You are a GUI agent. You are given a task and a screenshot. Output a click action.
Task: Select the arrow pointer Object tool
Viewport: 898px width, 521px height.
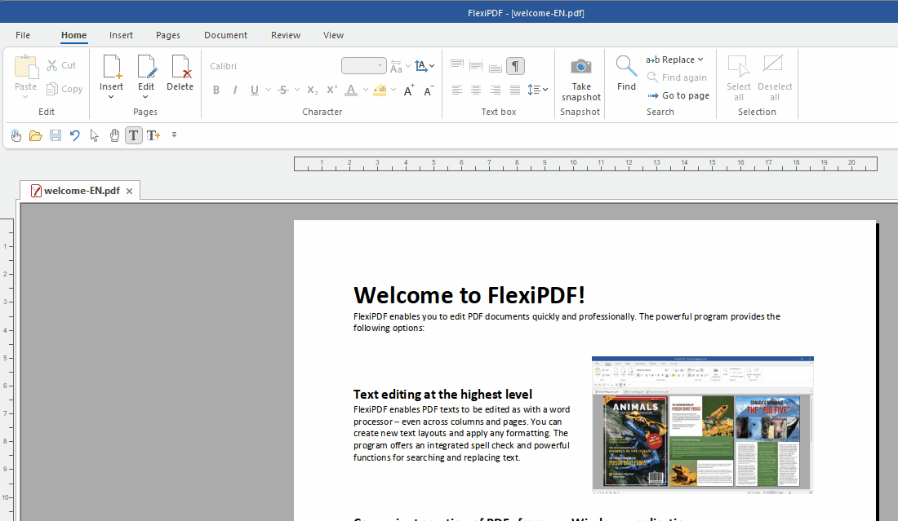[x=95, y=135]
